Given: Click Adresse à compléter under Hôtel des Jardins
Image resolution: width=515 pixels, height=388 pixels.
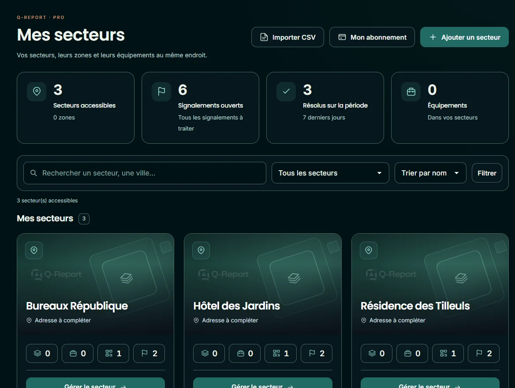Looking at the screenshot, I should click(230, 321).
